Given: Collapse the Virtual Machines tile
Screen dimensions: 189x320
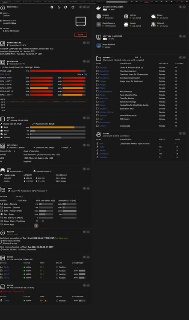Looking at the screenshot, I should tap(184, 36).
